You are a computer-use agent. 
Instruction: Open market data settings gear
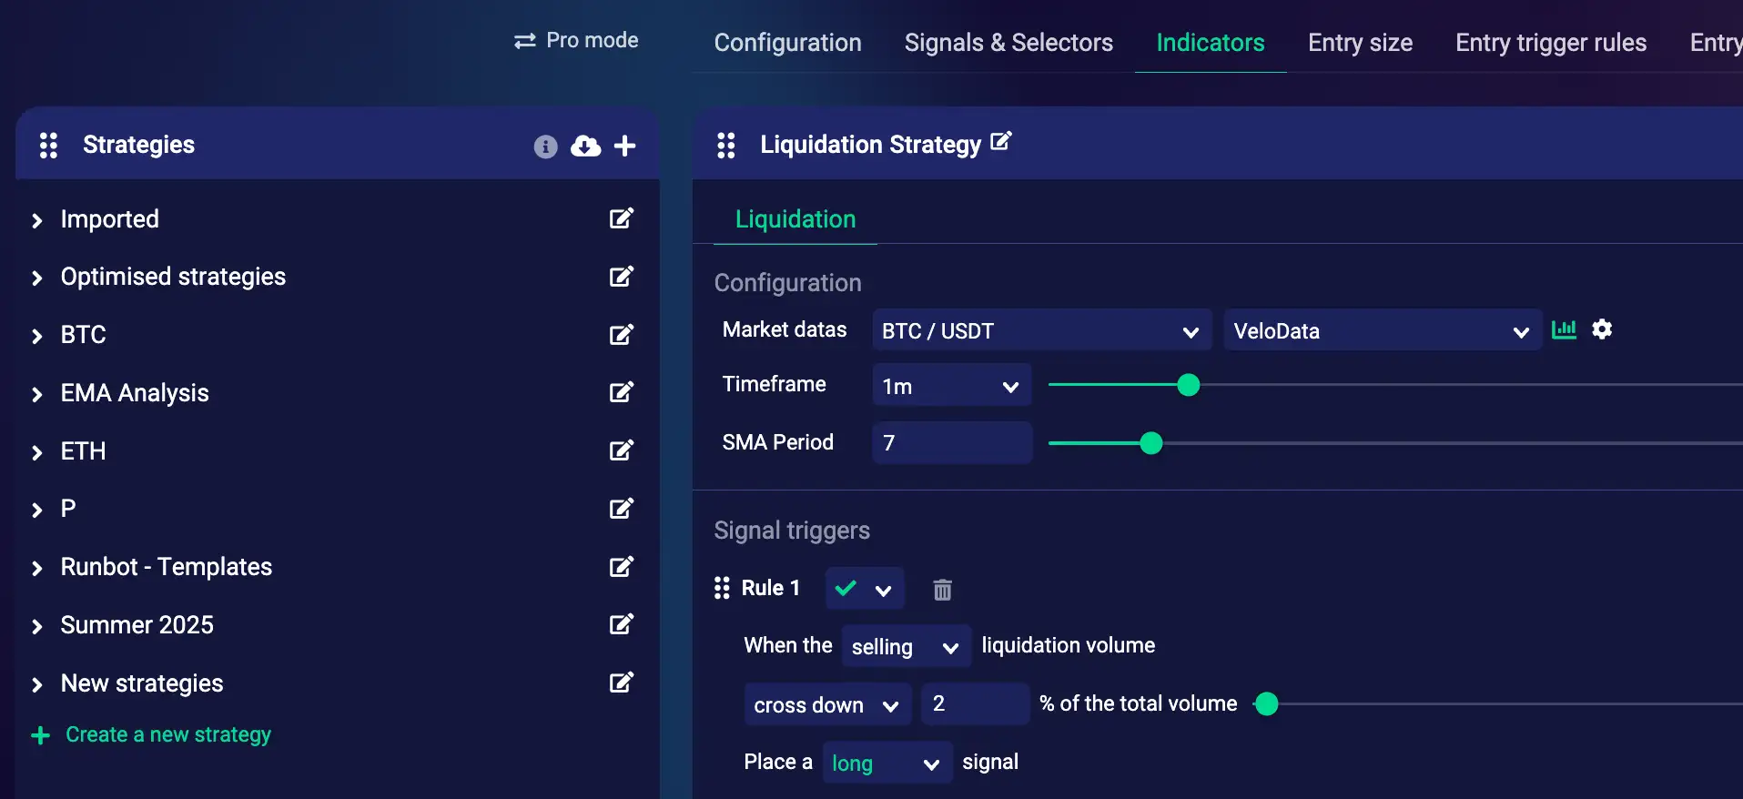(1602, 329)
